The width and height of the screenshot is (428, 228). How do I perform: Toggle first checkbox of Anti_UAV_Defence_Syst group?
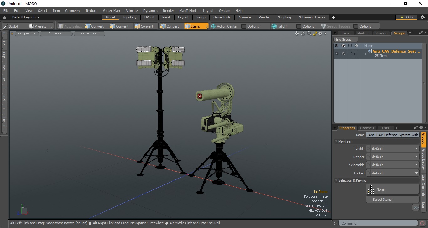(x=350, y=54)
